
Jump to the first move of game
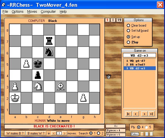[x=127, y=113]
